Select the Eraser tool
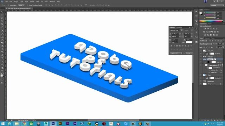The height and width of the screenshot is (126, 225). [x=2, y=43]
